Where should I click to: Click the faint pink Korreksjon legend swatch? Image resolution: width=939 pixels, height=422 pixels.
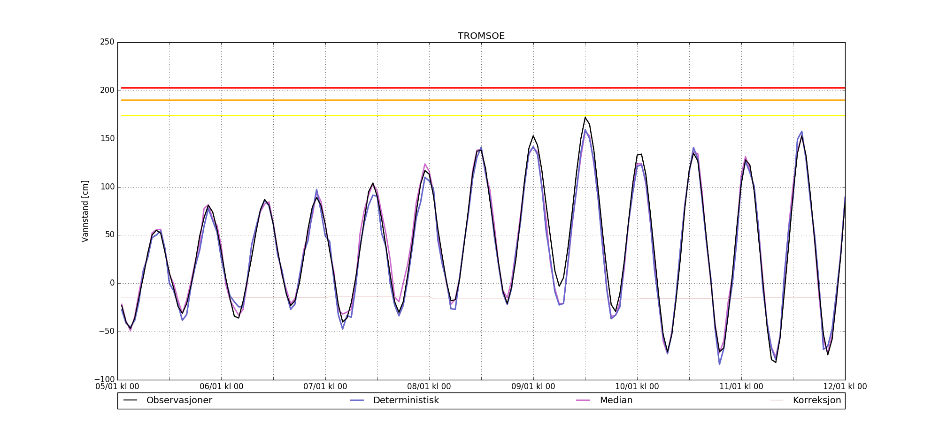tap(777, 400)
